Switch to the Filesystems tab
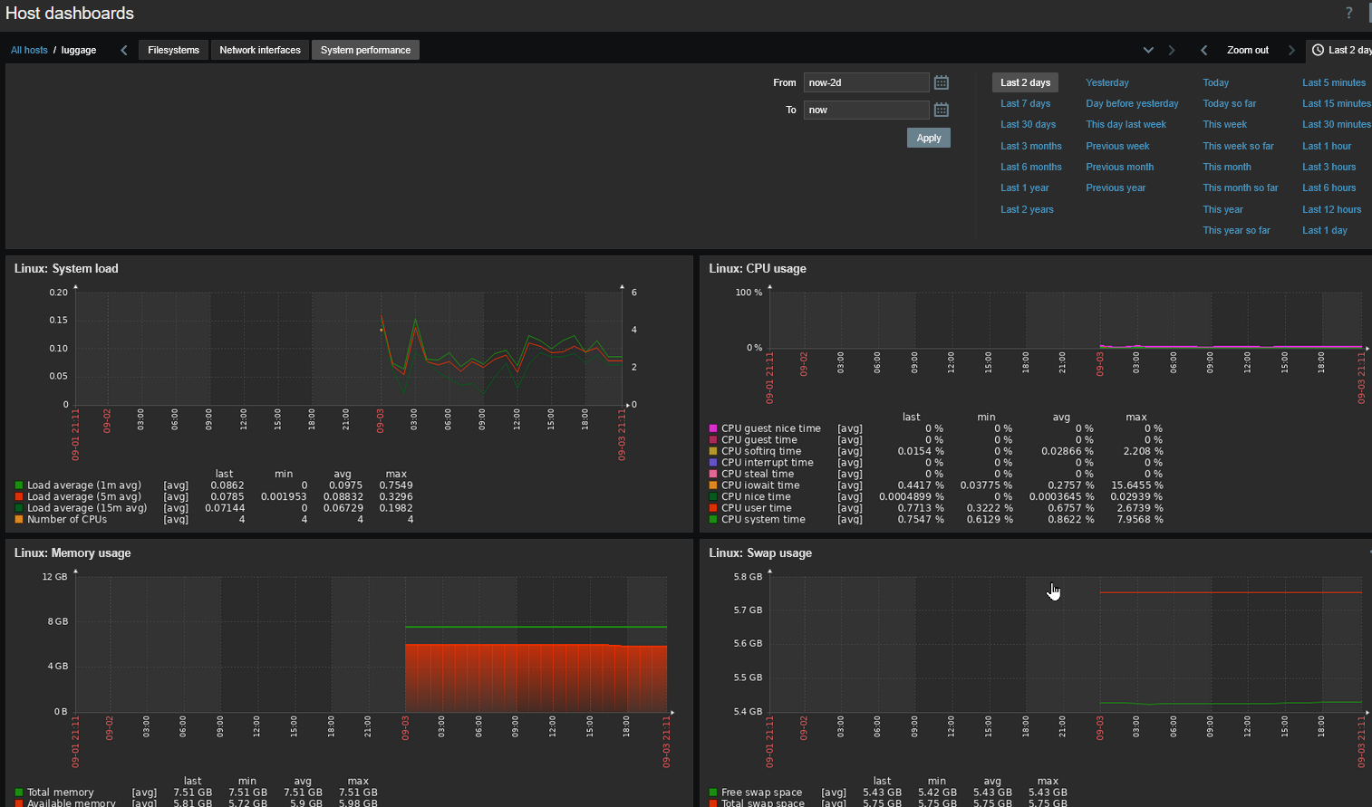 coord(172,50)
